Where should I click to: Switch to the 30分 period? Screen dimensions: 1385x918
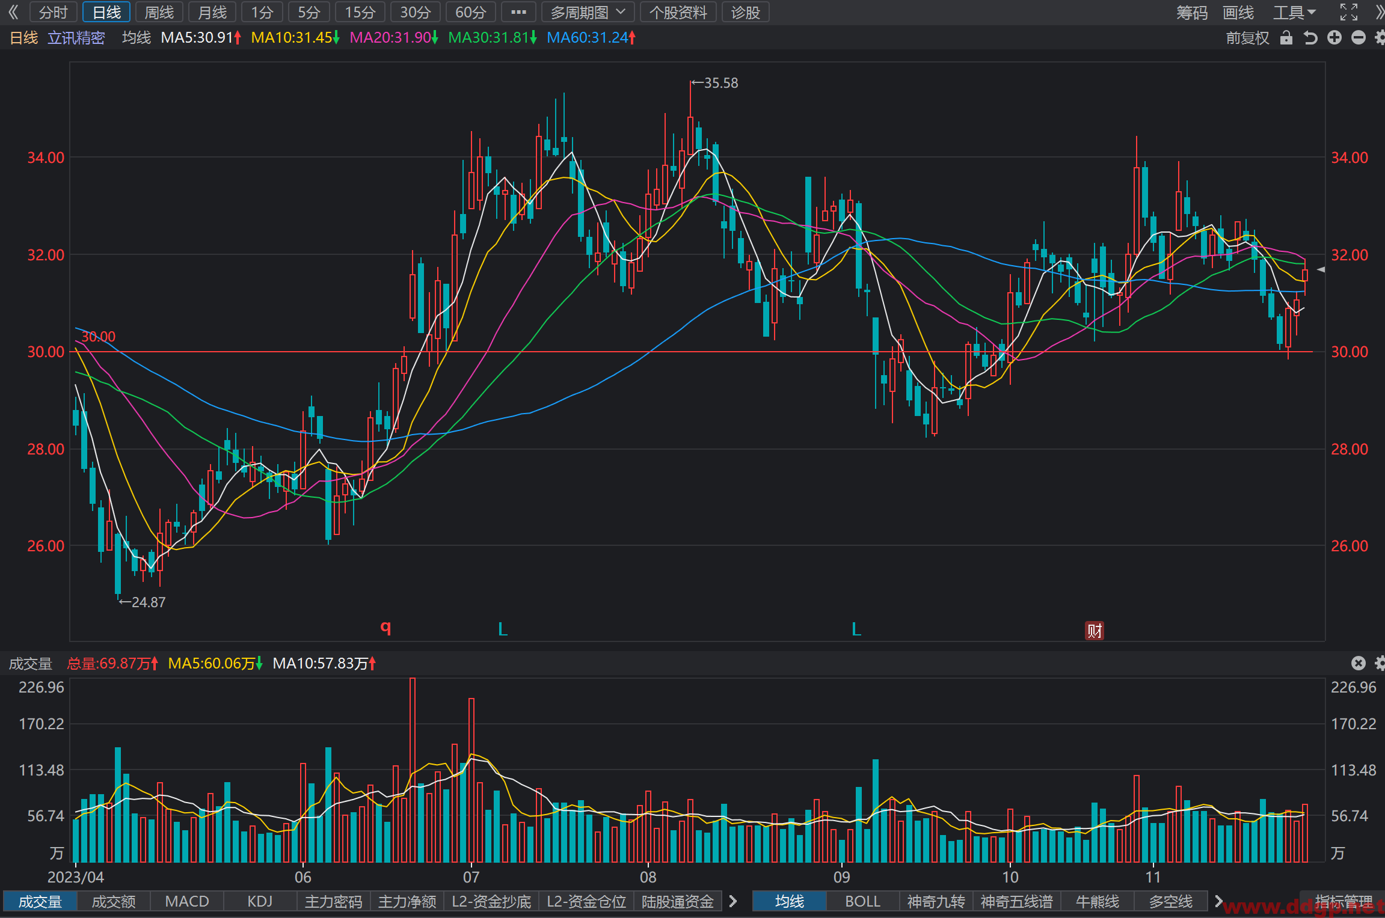pyautogui.click(x=416, y=12)
